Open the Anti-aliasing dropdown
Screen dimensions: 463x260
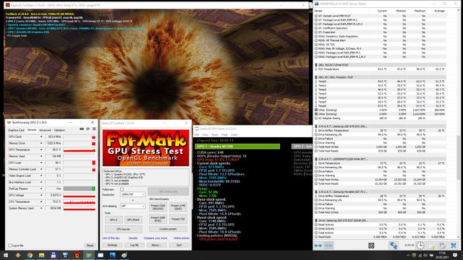click(x=132, y=206)
